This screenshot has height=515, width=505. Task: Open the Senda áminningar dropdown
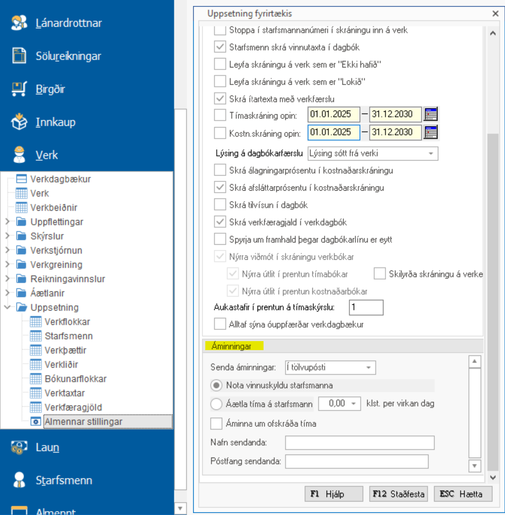pyautogui.click(x=368, y=367)
